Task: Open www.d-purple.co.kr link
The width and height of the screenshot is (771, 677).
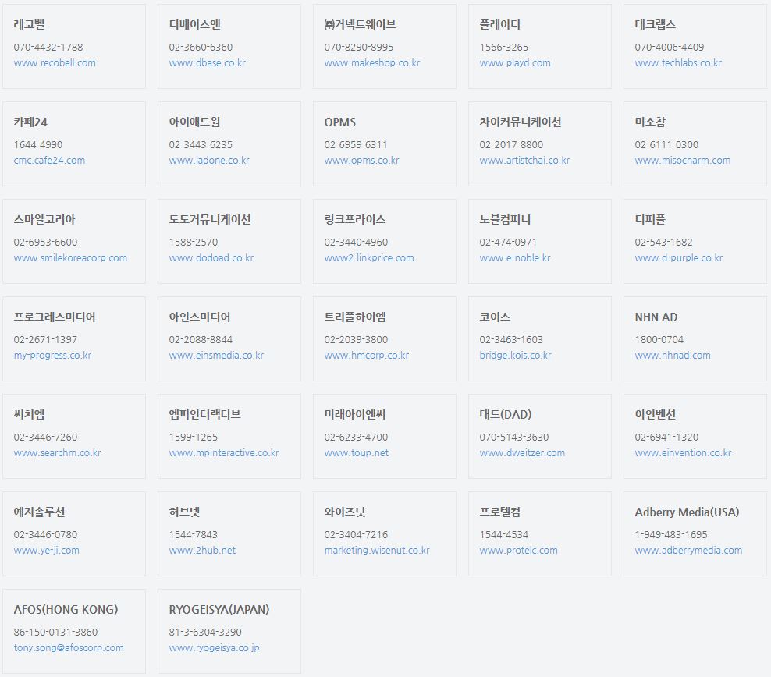Action: pos(679,257)
